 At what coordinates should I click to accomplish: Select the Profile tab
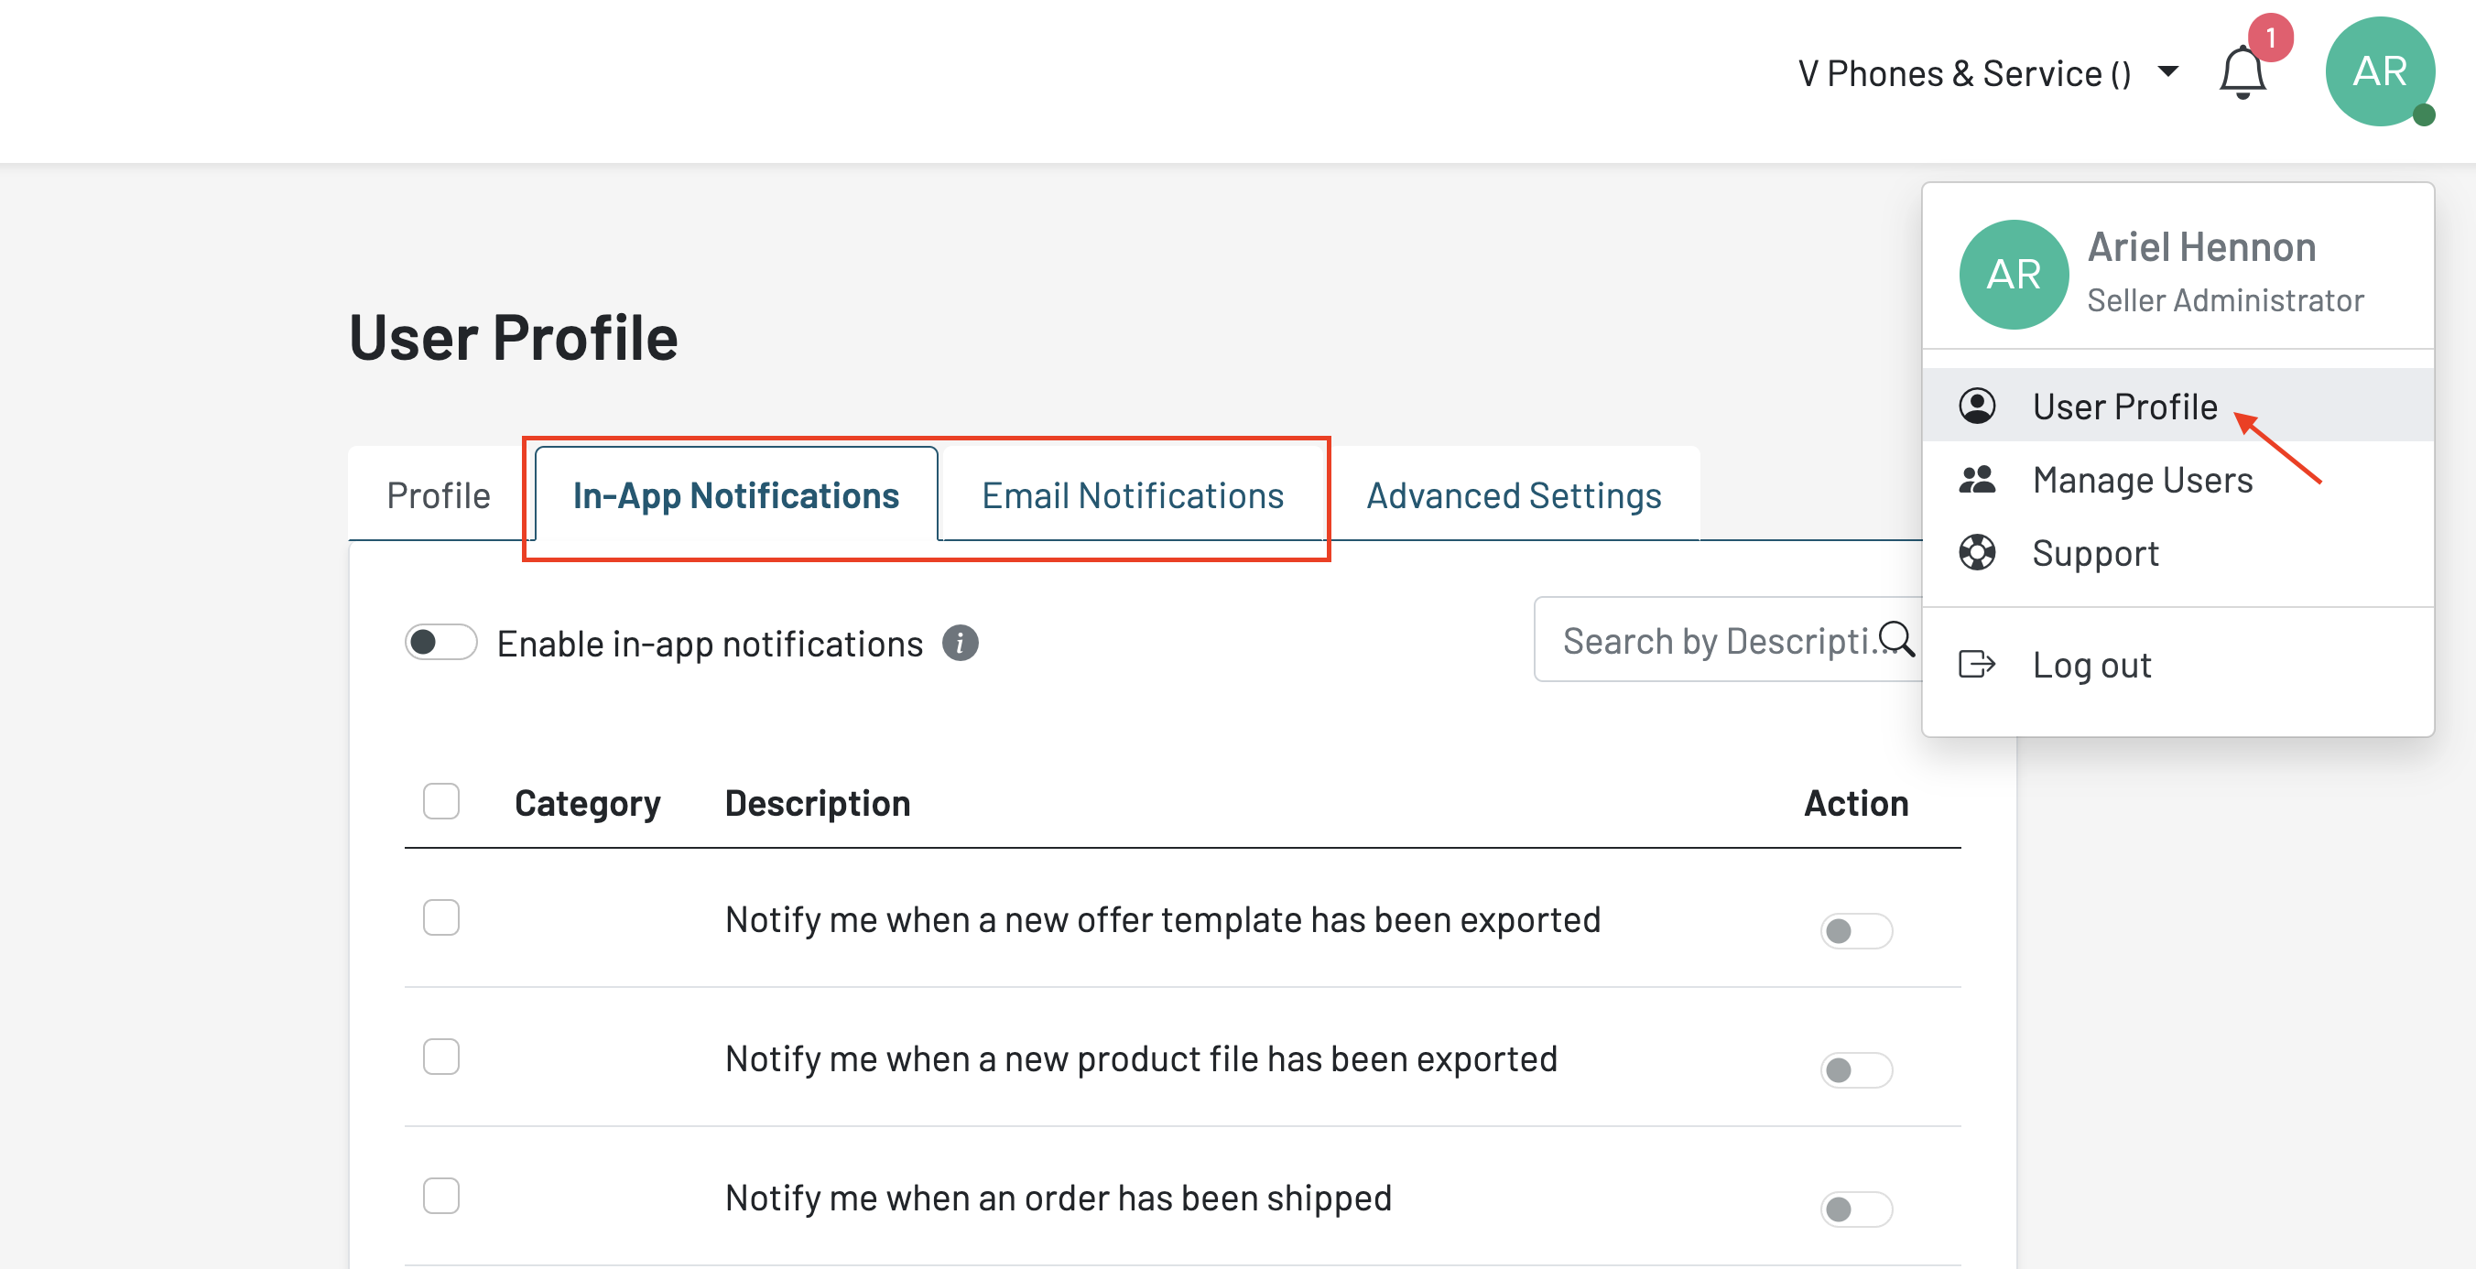pyautogui.click(x=439, y=496)
